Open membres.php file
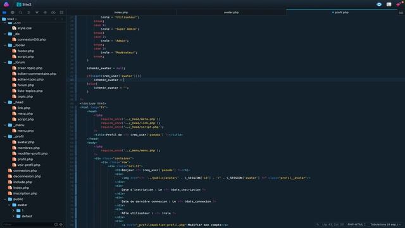The width and height of the screenshot is (405, 228). click(x=28, y=148)
